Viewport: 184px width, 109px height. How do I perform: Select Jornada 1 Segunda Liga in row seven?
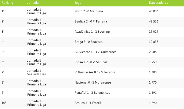(x=37, y=73)
